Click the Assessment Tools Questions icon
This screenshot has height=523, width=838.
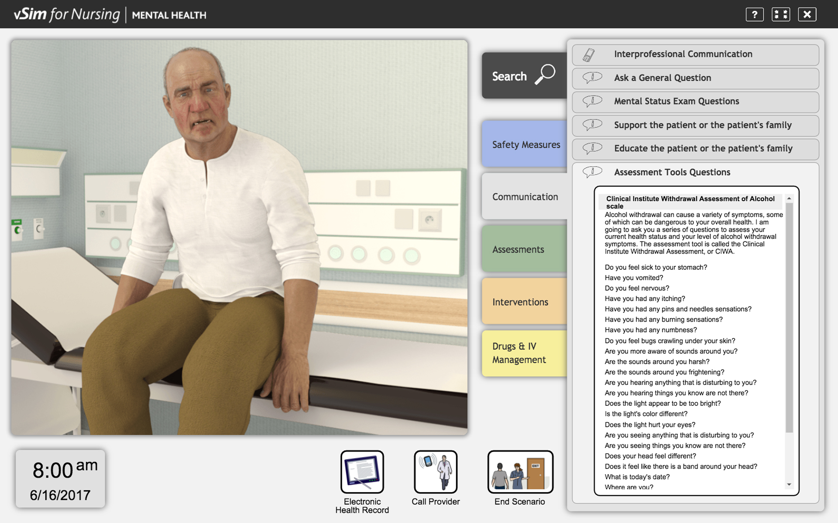(591, 172)
